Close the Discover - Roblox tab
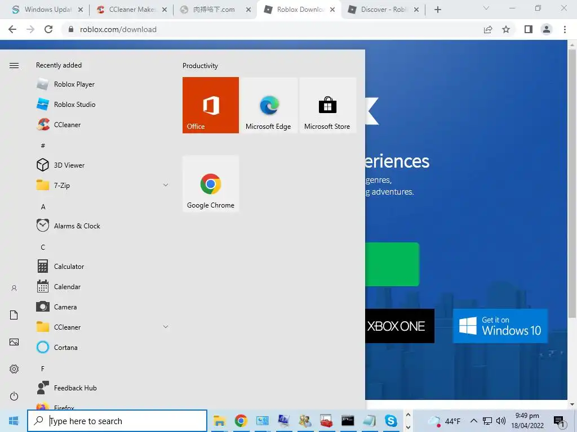The image size is (577, 432). click(416, 10)
